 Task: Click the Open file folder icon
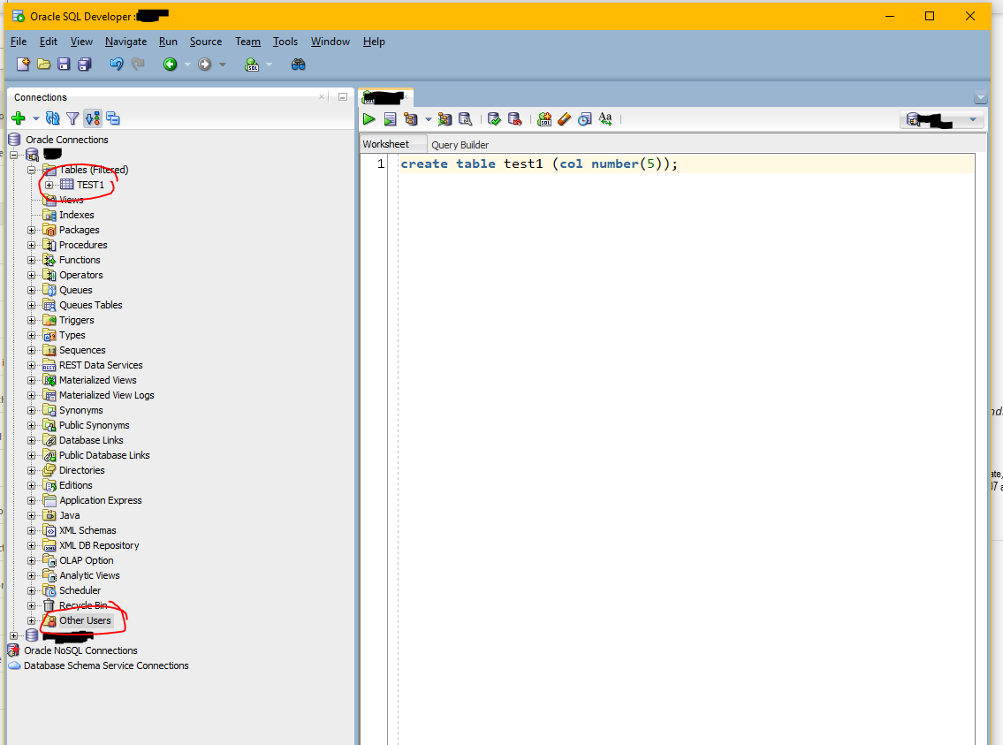click(43, 64)
